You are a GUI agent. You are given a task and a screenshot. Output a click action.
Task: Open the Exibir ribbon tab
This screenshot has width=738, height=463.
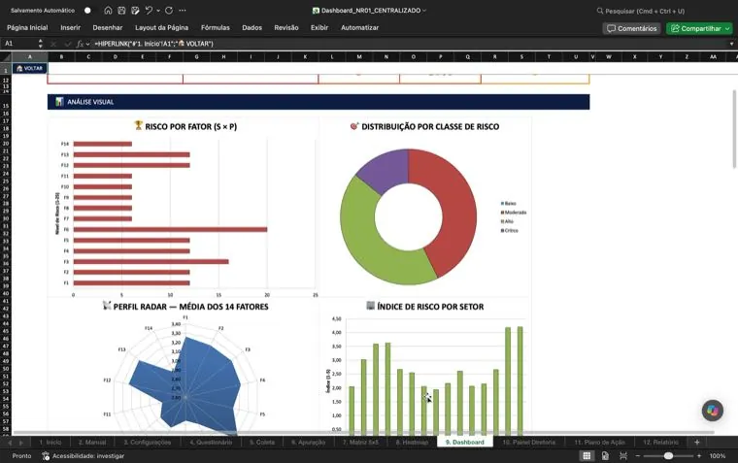(x=319, y=28)
